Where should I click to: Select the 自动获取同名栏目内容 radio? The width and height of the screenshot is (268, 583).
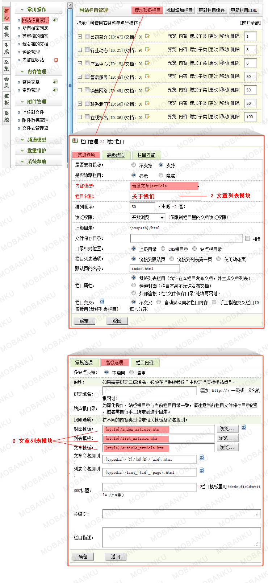pyautogui.click(x=159, y=302)
